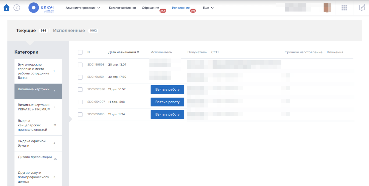This screenshot has width=369, height=186.
Task: Click the Категории heading
Action: [x=26, y=52]
